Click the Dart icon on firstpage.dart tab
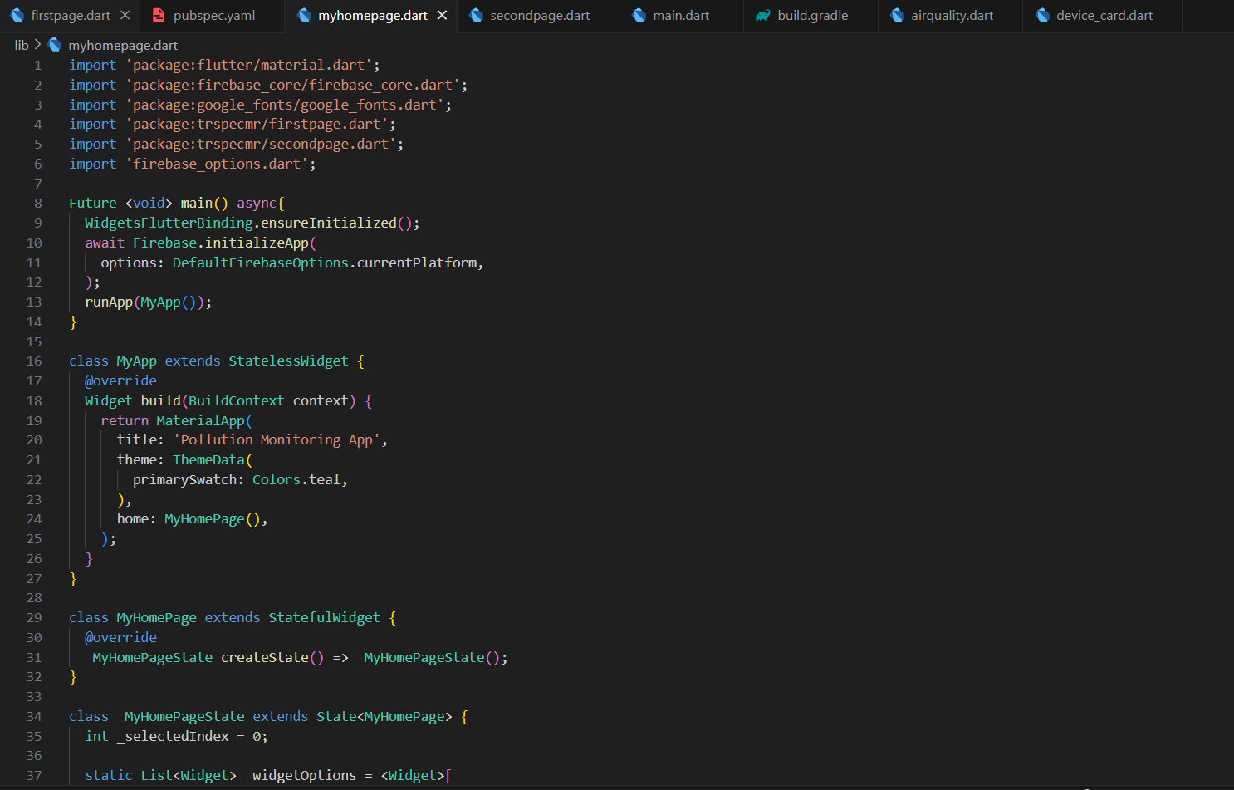 point(17,16)
